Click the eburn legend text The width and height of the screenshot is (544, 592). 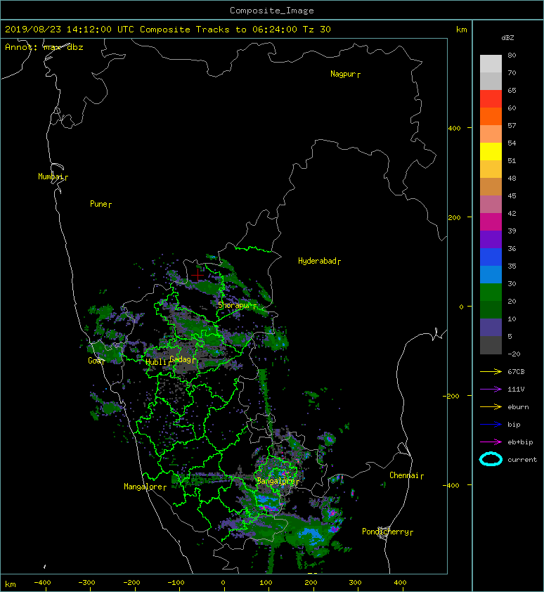[x=518, y=407]
